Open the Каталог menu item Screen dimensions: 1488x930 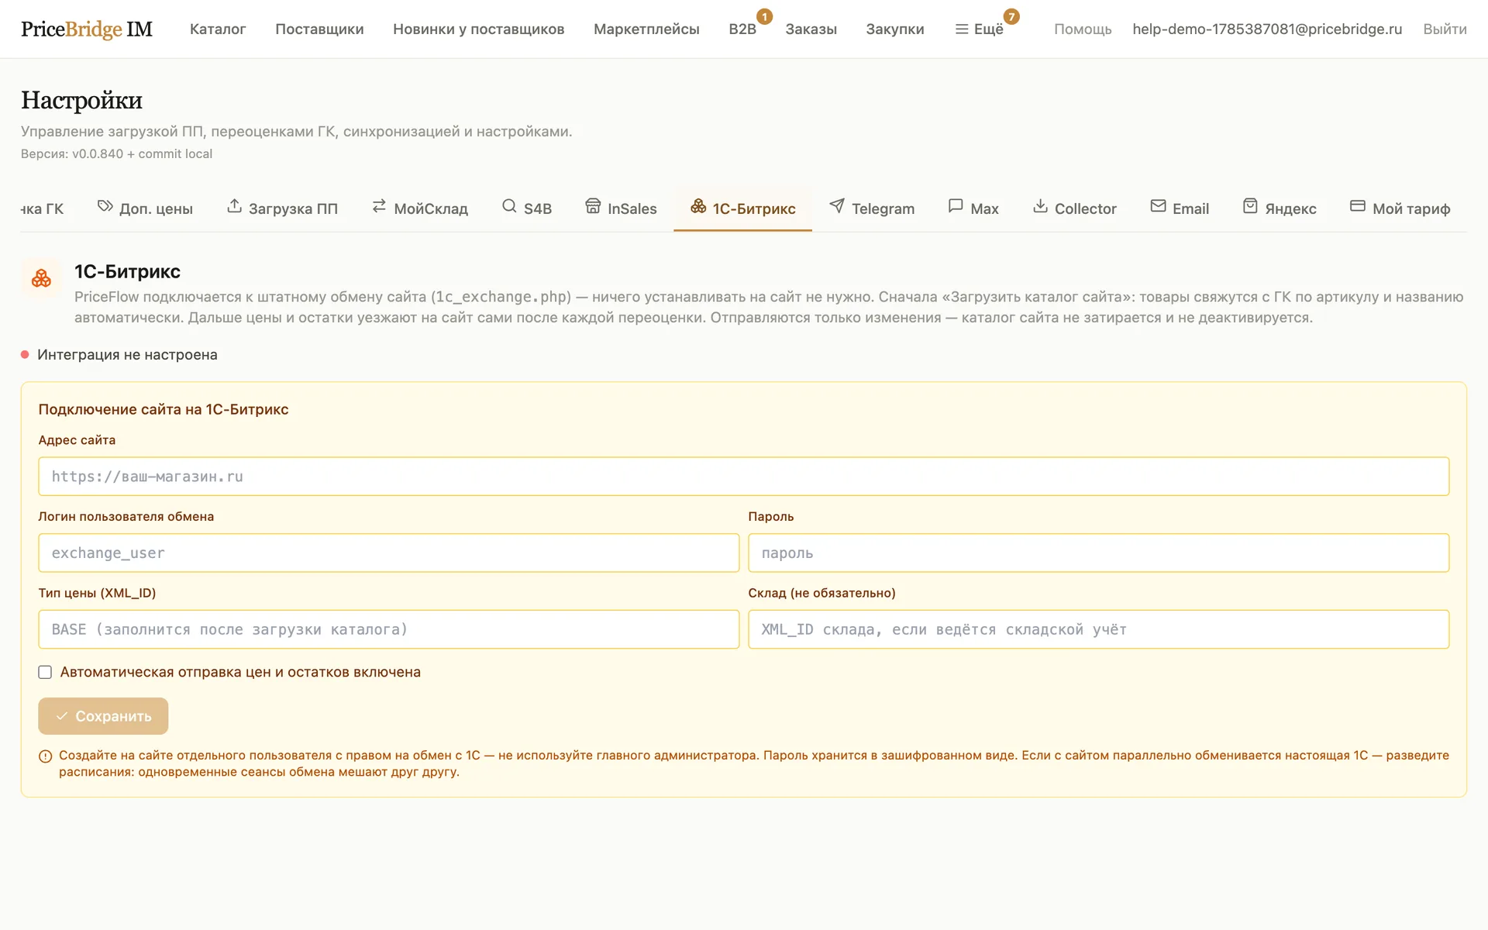coord(218,29)
